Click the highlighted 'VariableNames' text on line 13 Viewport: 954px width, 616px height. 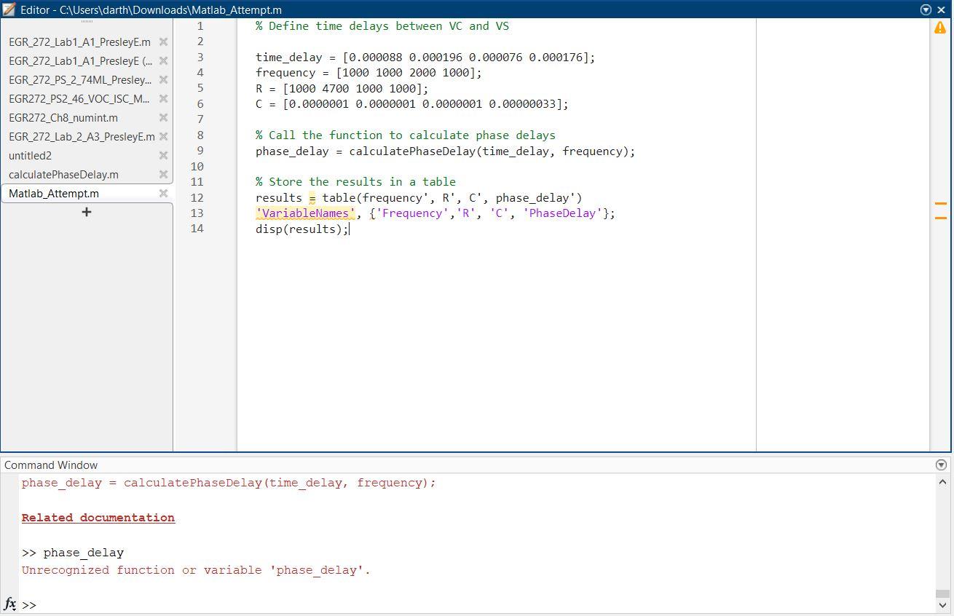304,213
